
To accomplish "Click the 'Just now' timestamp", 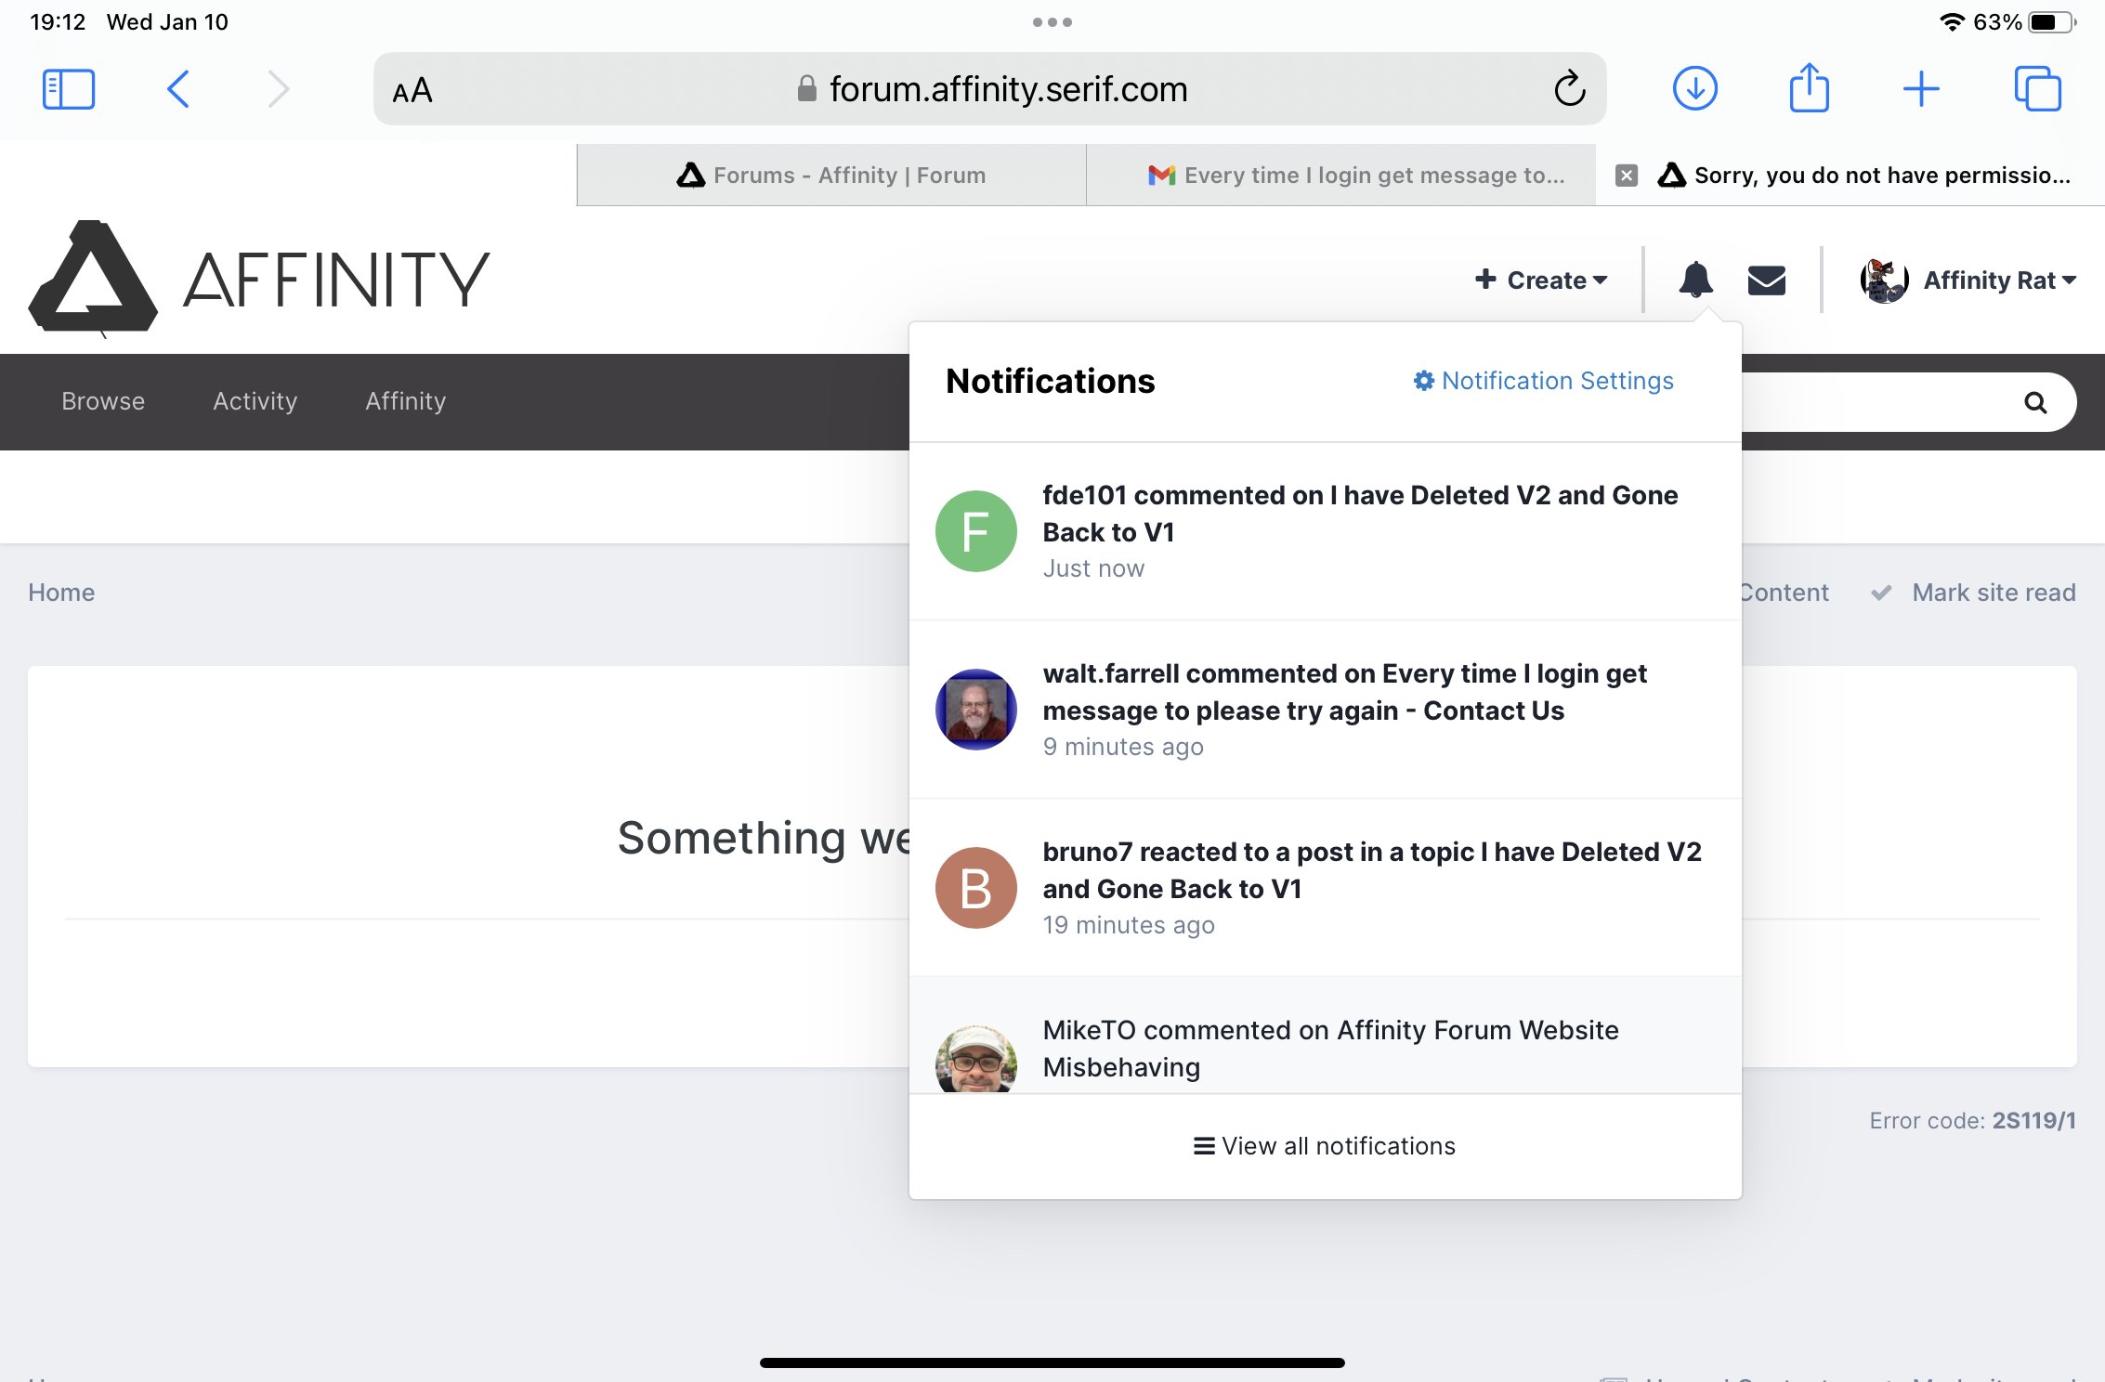I will (x=1093, y=568).
